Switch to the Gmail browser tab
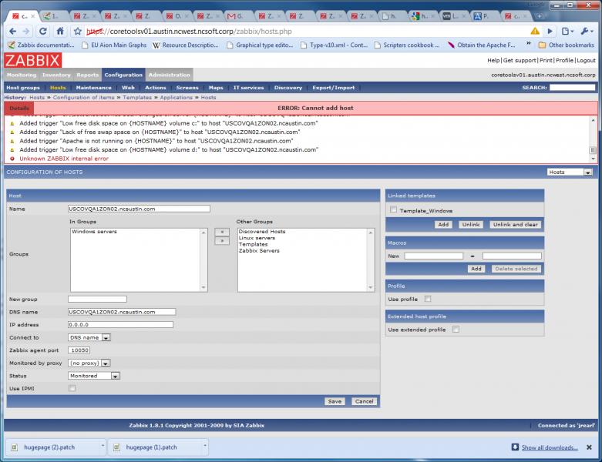Image resolution: width=602 pixels, height=462 pixels. [237, 15]
